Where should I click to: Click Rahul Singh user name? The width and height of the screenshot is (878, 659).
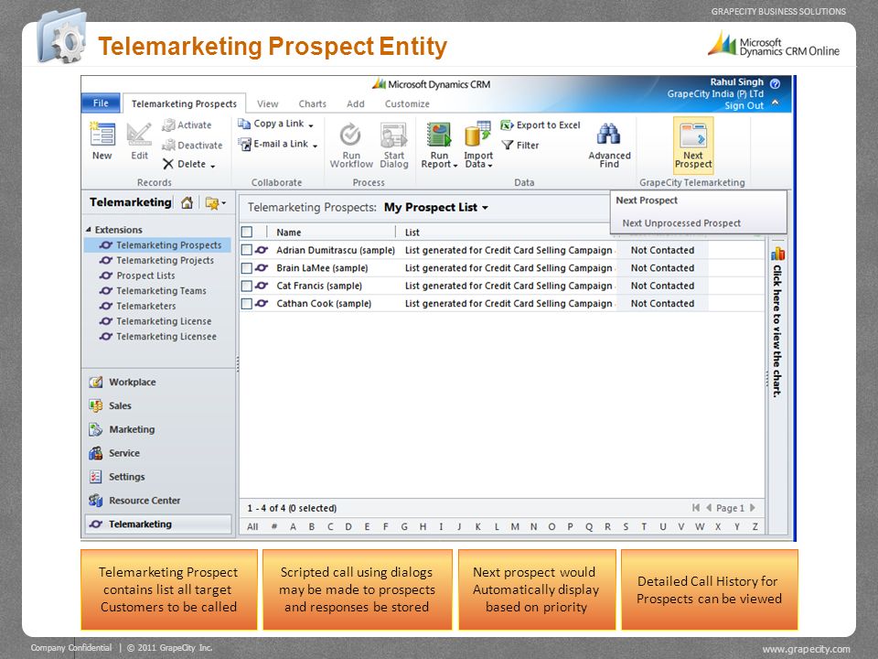click(x=736, y=81)
